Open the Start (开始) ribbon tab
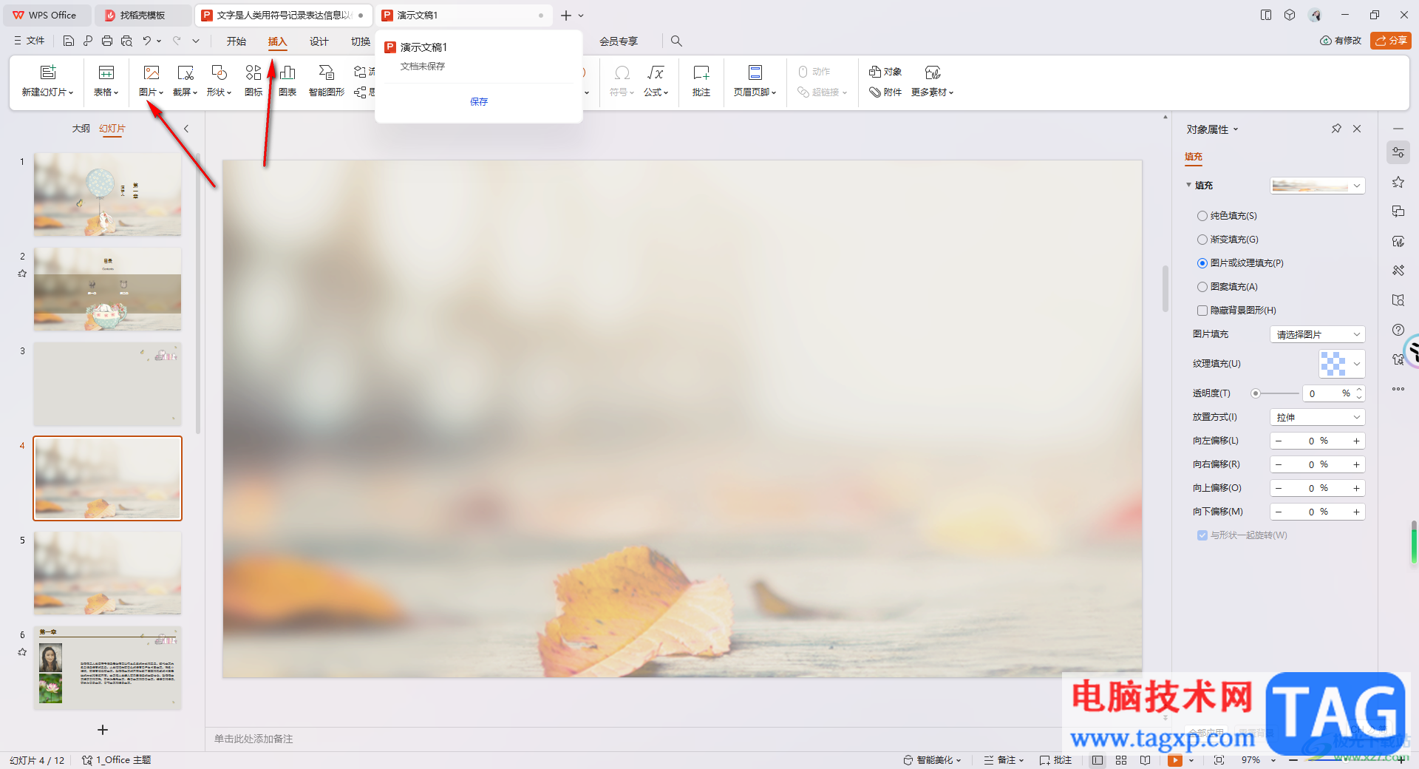The width and height of the screenshot is (1419, 769). pyautogui.click(x=236, y=41)
